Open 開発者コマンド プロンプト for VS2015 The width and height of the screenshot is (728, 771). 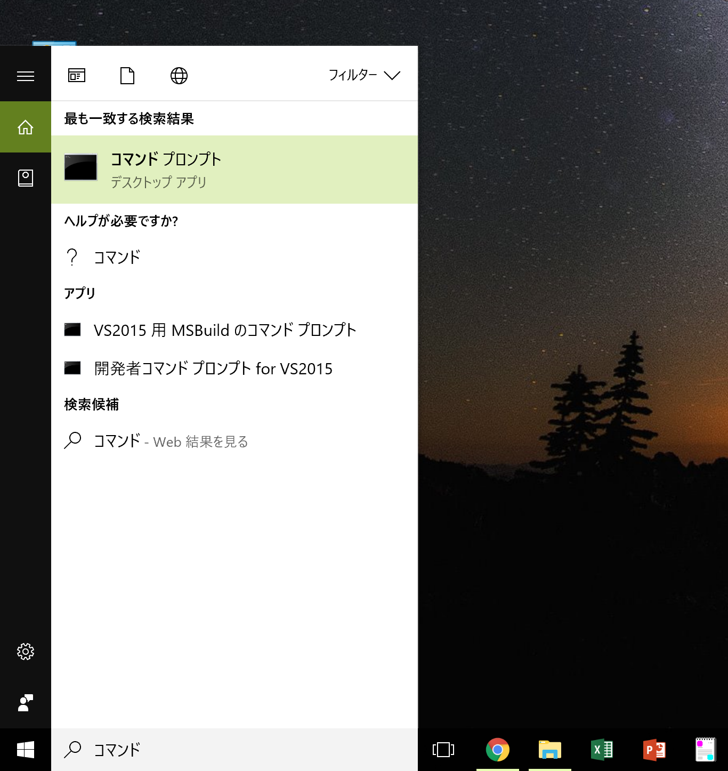[x=212, y=368]
